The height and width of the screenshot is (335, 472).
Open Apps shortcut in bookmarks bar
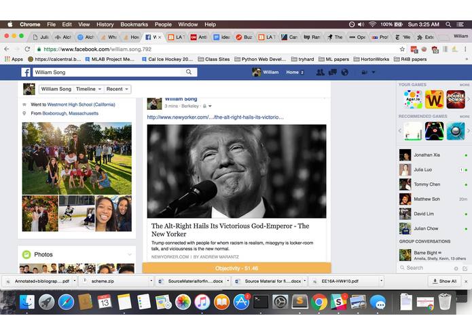[14, 59]
